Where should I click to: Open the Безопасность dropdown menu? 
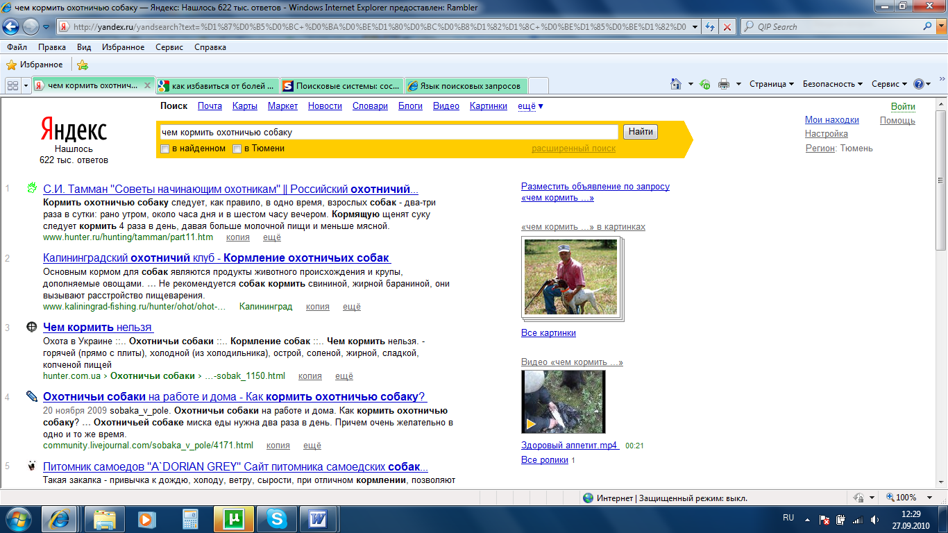pyautogui.click(x=833, y=84)
